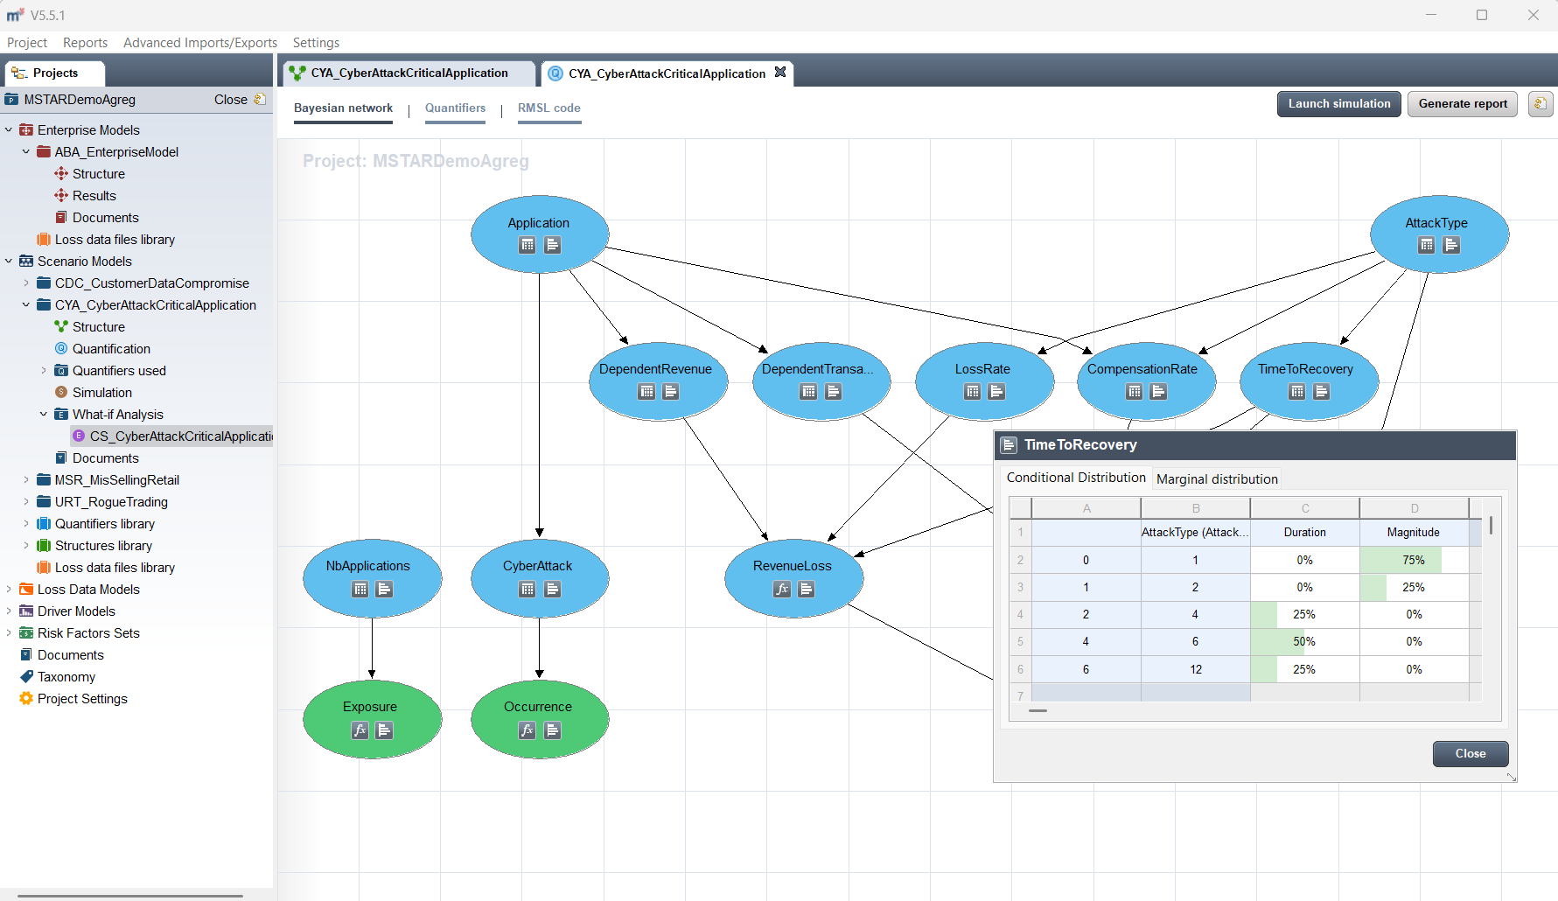
Task: Open the Settings menu
Action: click(x=316, y=43)
